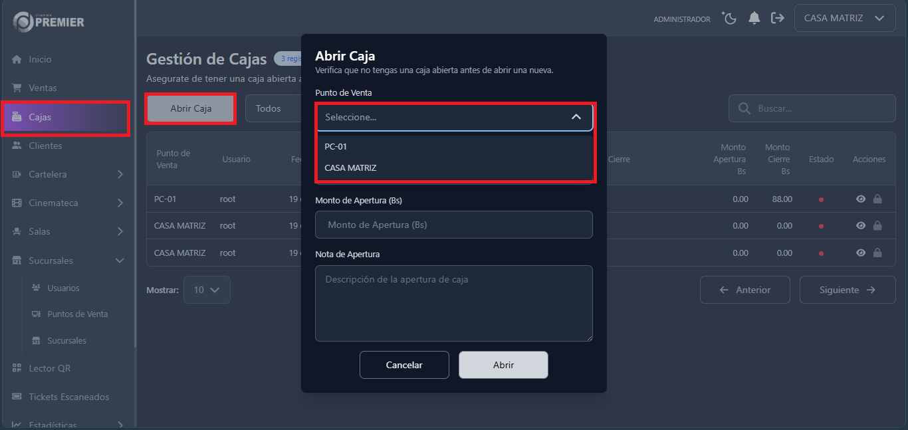The height and width of the screenshot is (430, 908).
Task: Click the Cinema Premier logo
Action: tap(49, 21)
